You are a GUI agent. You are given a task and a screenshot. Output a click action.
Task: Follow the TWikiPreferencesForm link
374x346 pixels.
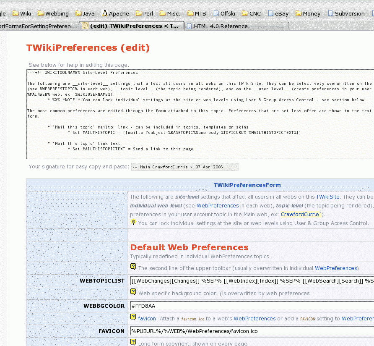point(247,185)
